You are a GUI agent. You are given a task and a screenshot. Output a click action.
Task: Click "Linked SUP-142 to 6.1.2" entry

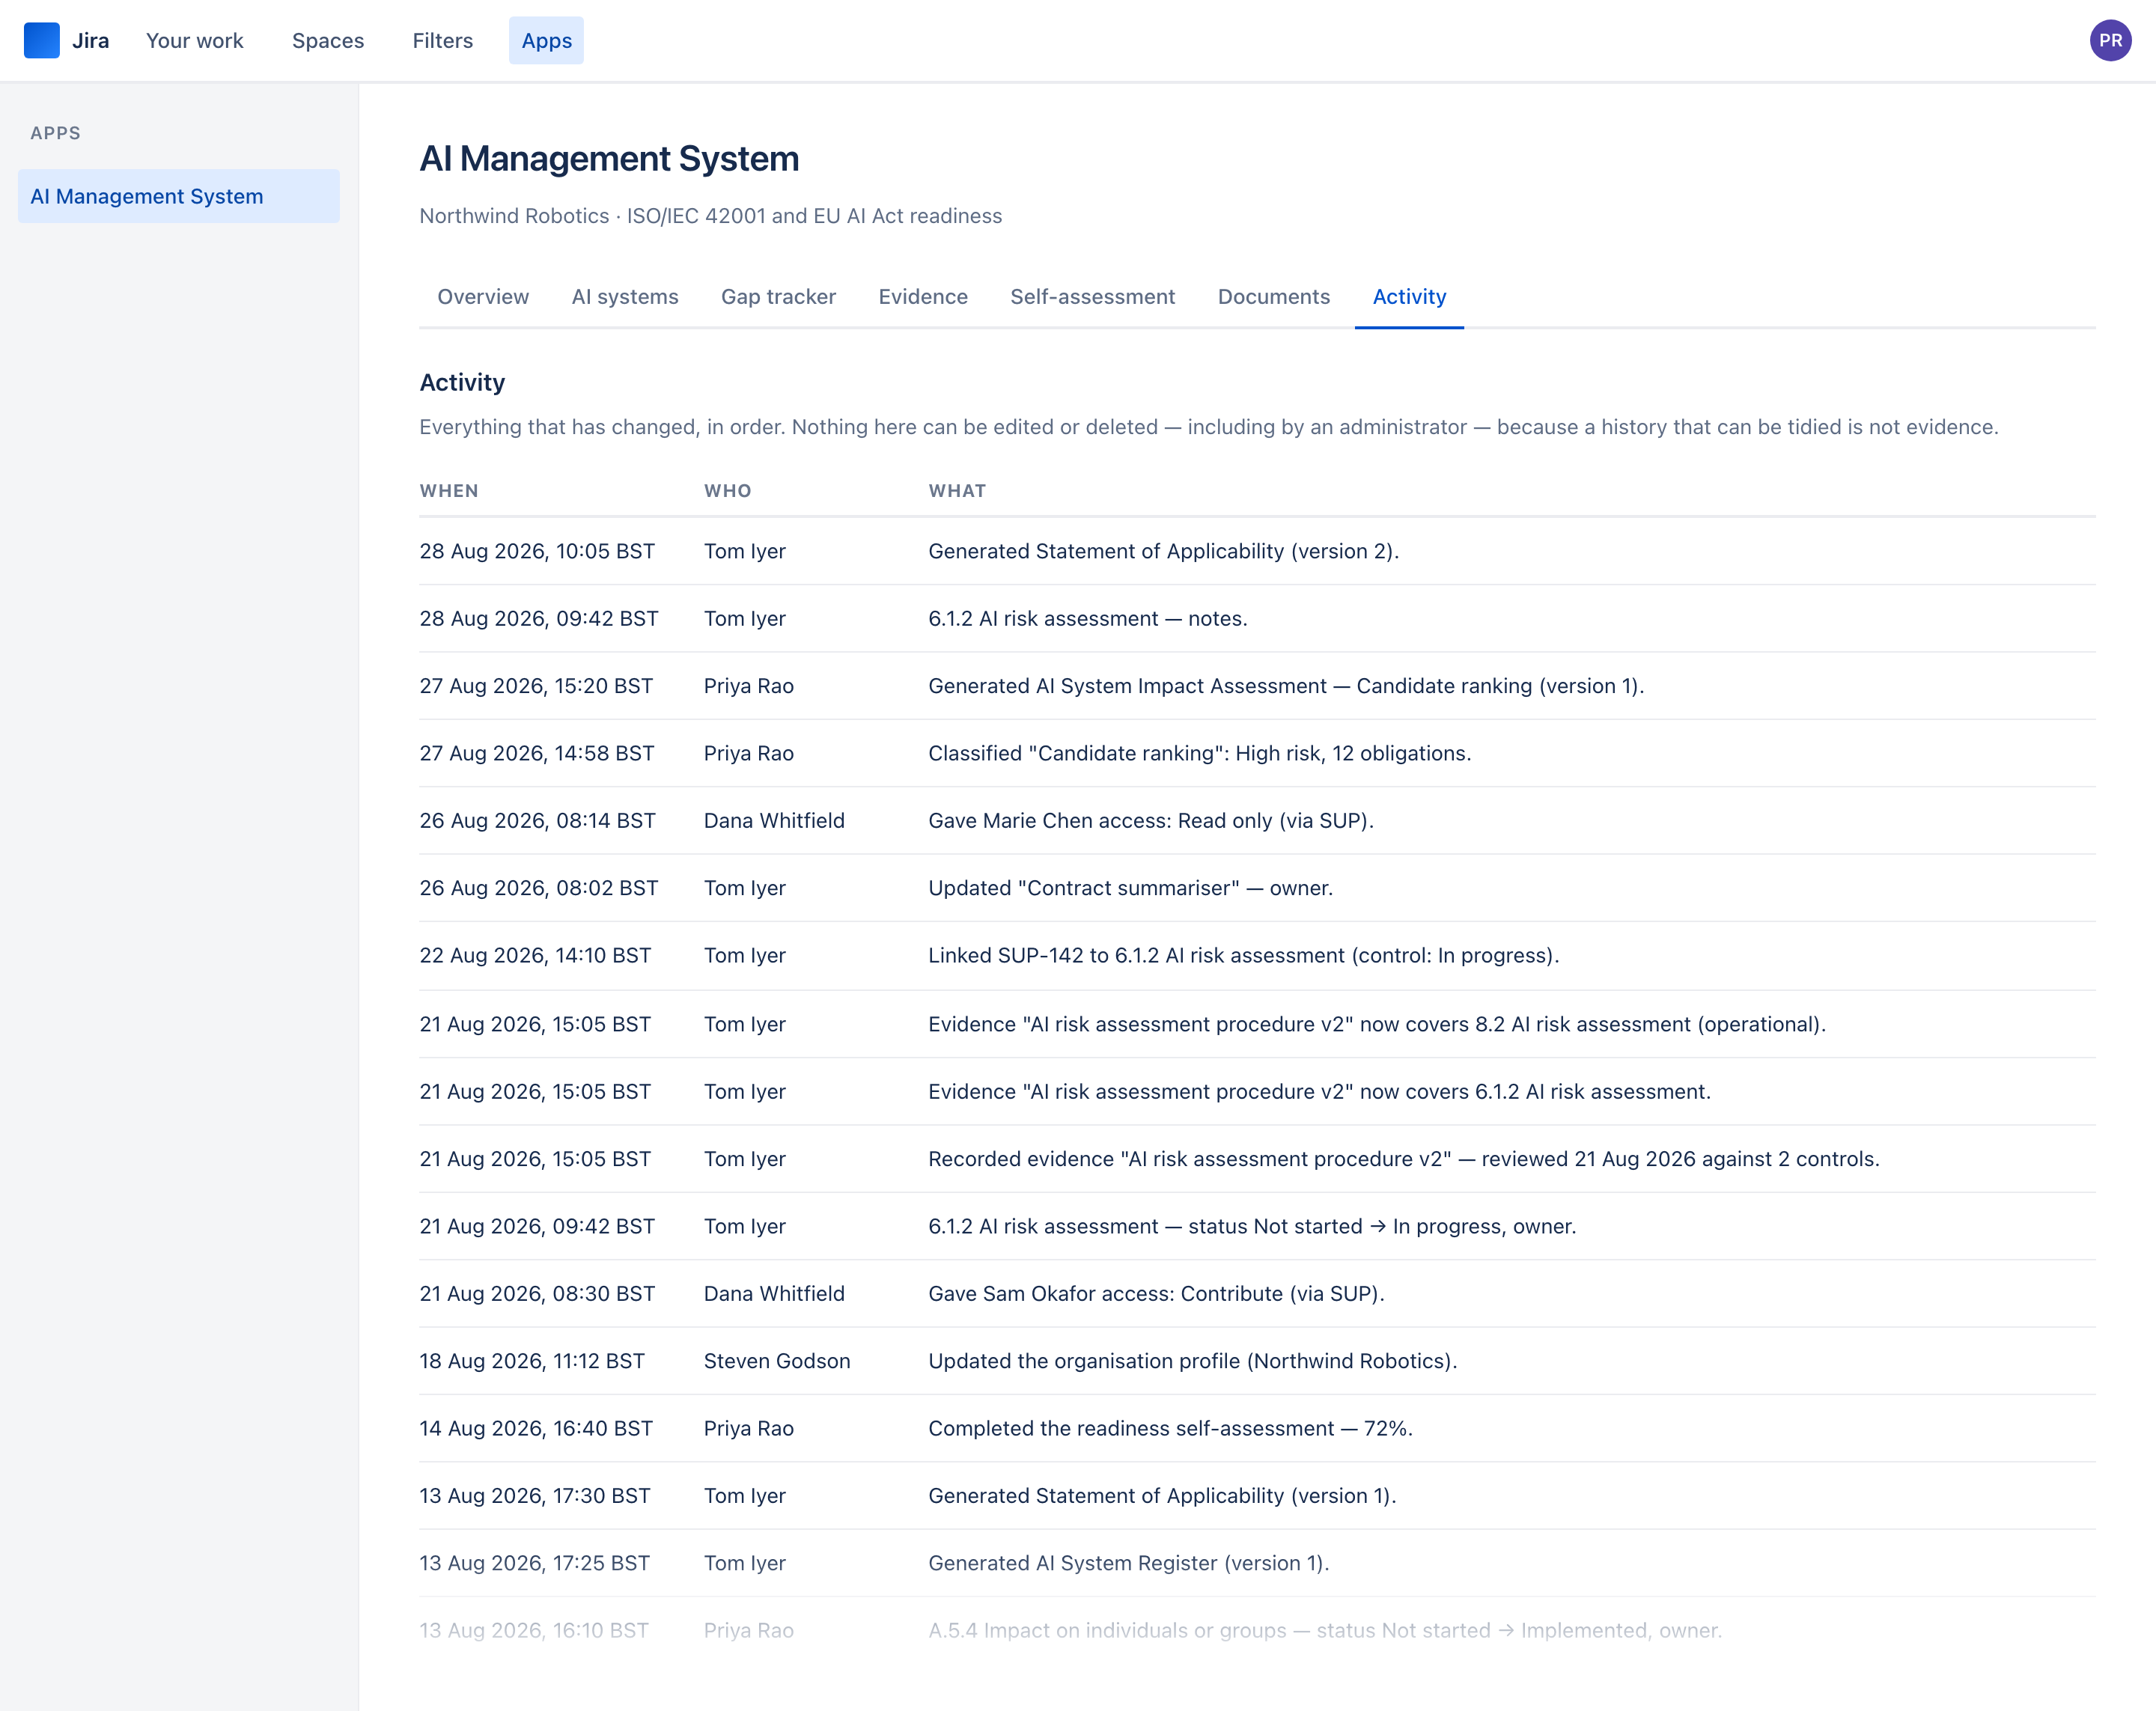(x=1244, y=956)
